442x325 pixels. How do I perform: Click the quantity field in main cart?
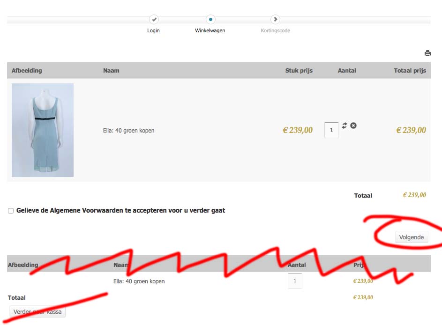(331, 130)
